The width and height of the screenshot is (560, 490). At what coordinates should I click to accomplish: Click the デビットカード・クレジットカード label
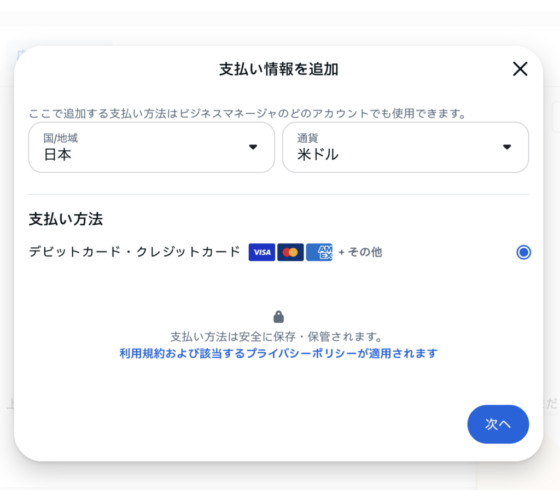pyautogui.click(x=135, y=252)
